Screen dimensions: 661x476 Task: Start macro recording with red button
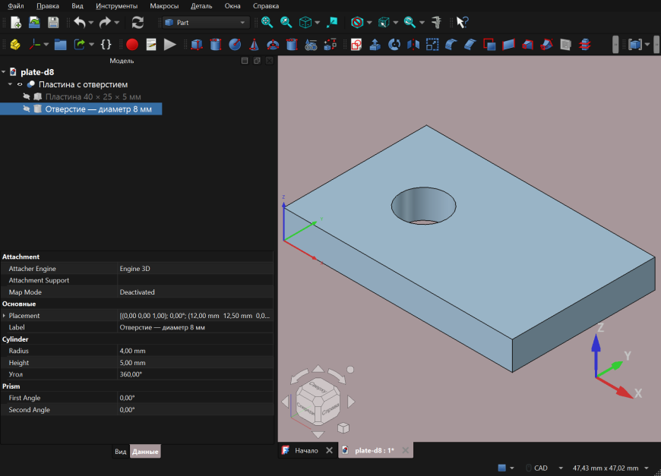pyautogui.click(x=132, y=44)
